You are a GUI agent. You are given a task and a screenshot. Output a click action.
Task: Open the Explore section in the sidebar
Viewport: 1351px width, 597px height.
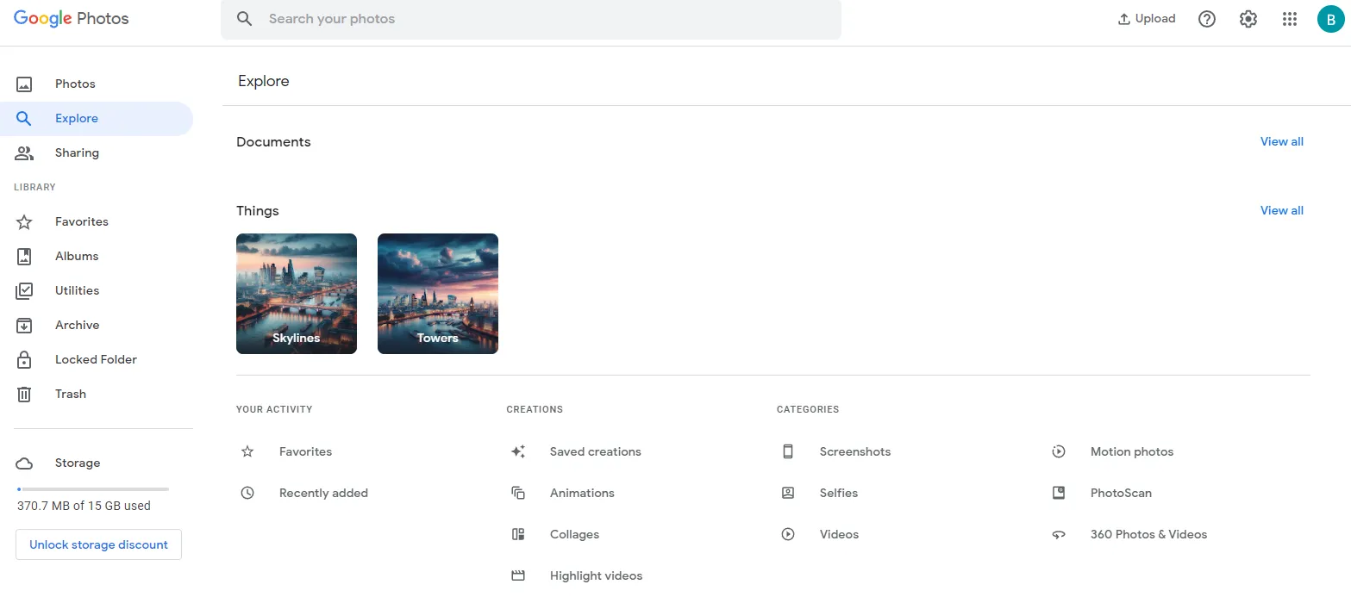point(76,118)
